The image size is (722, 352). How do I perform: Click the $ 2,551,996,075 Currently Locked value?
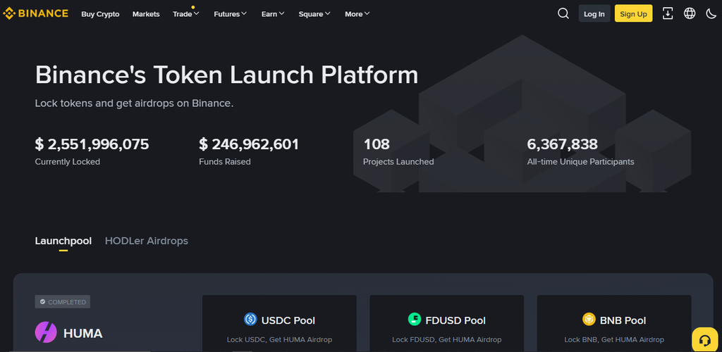click(x=92, y=144)
